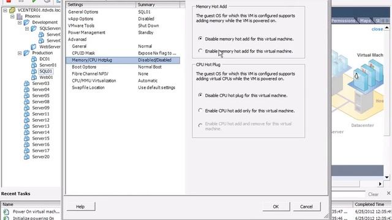Image resolution: width=392 pixels, height=220 pixels.
Task: Click the VCENTER01 vCenter server icon
Action: [x=12, y=10]
